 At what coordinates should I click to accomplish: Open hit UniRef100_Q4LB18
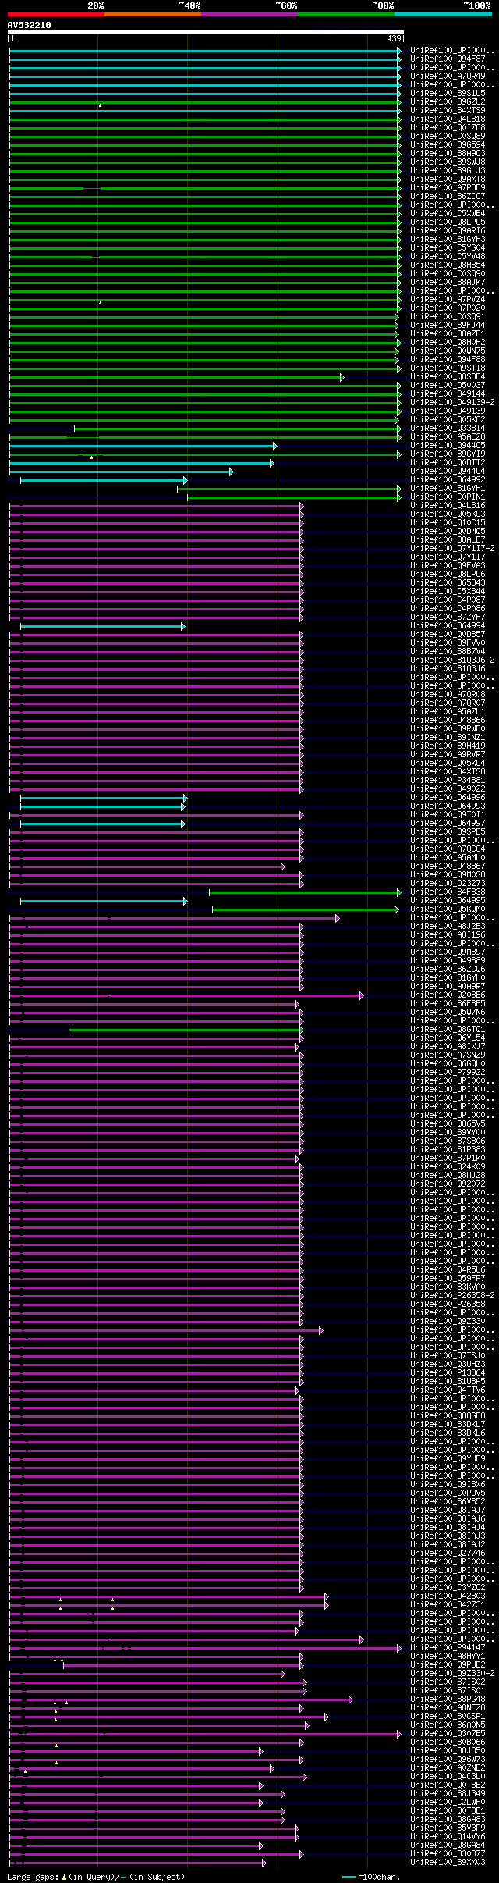(448, 119)
